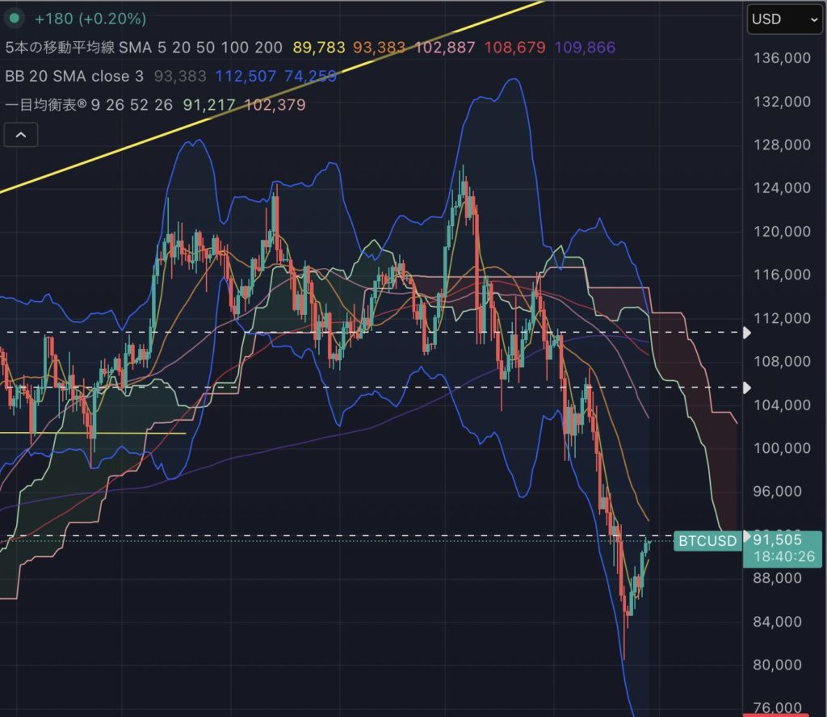Click the 136,000 label on the price scale
Viewport: 827px width, 717px height.
(780, 58)
